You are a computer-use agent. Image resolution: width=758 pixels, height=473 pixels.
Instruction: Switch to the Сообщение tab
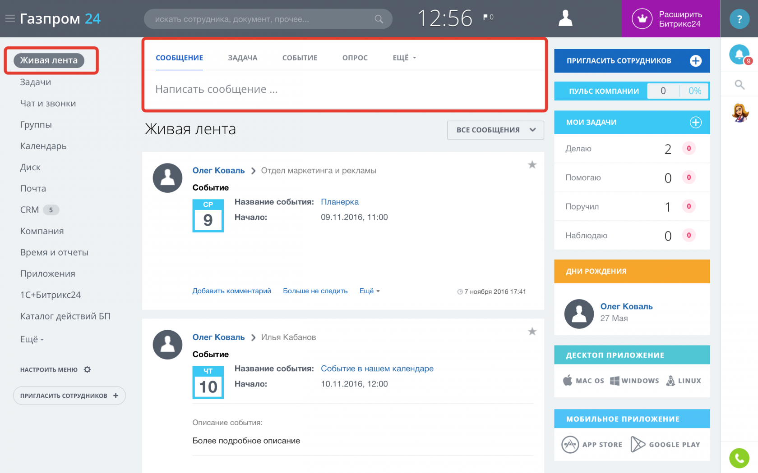pos(179,58)
